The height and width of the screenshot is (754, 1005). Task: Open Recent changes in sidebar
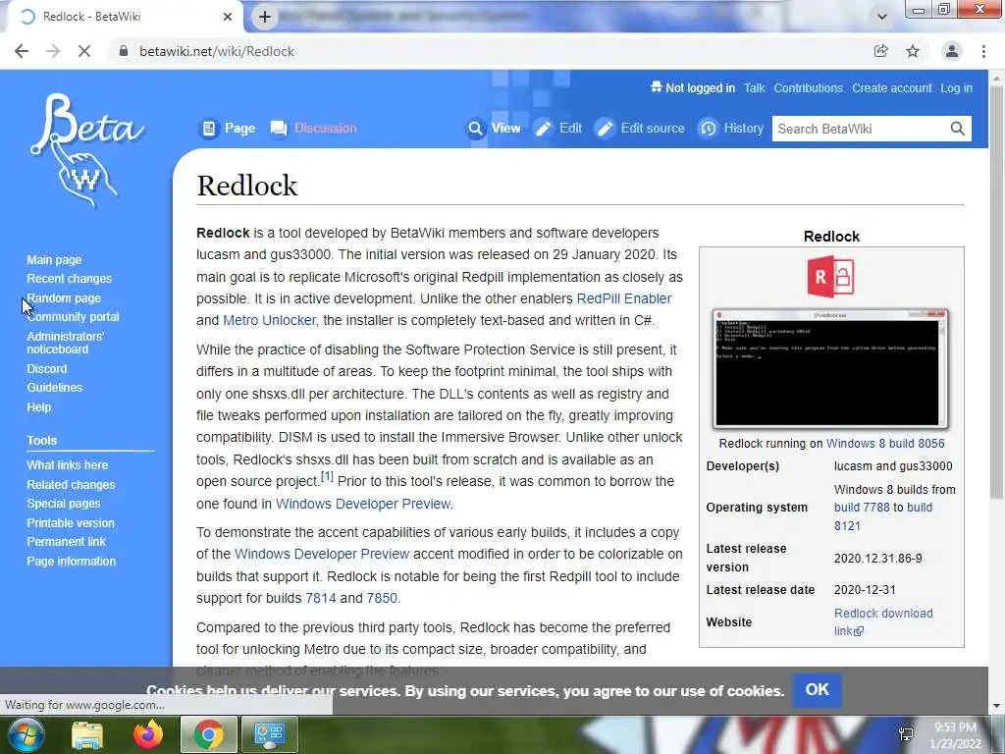pyautogui.click(x=70, y=278)
